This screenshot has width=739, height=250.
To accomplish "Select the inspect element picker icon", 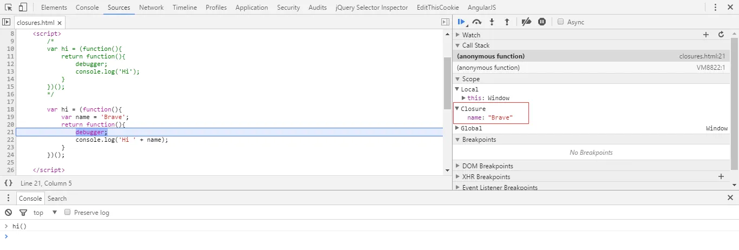I will (x=8, y=8).
